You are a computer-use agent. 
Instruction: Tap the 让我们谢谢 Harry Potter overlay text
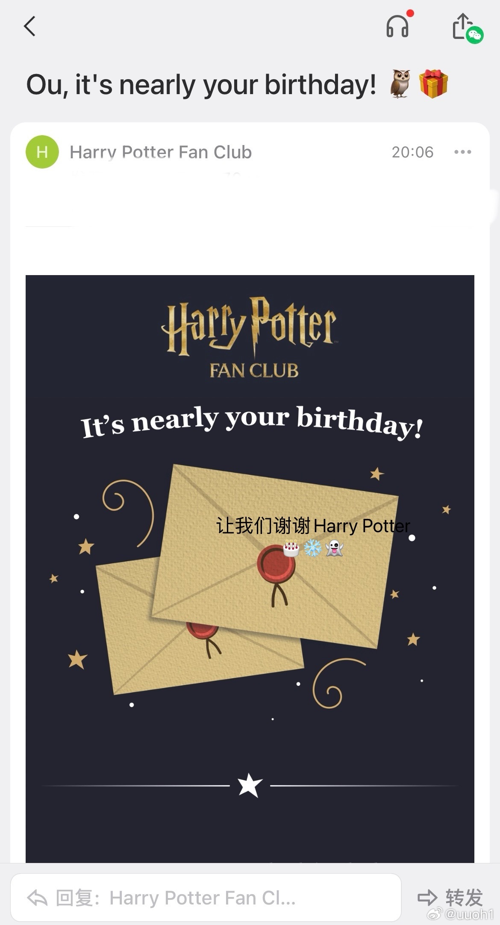(x=313, y=525)
